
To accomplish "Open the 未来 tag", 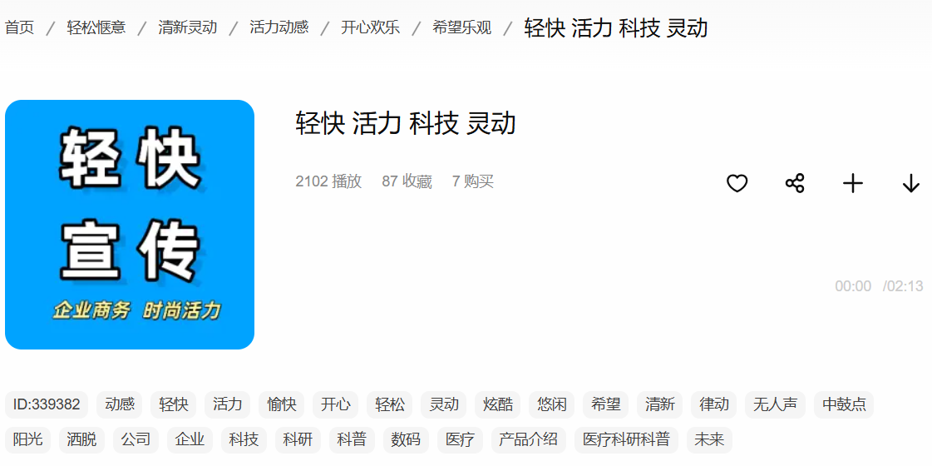I will pos(709,439).
